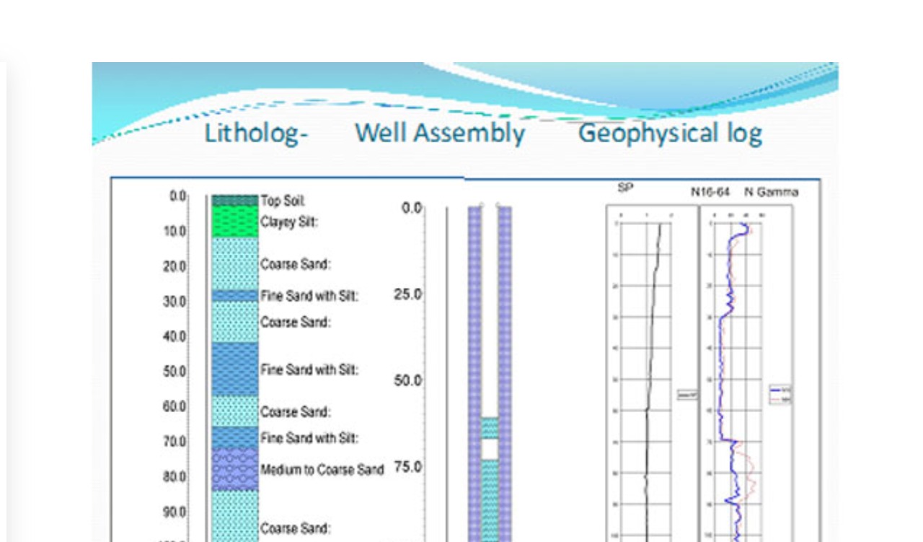Screen dimensions: 923x542
Task: Click the "Litholog-" heading text
Action: (256, 134)
